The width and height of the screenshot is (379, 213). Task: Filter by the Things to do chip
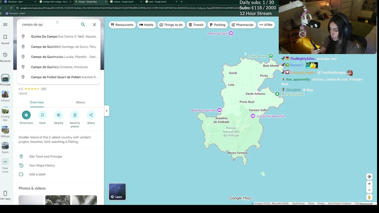171,25
